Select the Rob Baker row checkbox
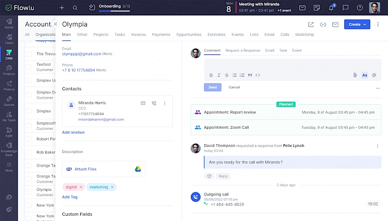The height and width of the screenshot is (221, 388). pos(29,152)
